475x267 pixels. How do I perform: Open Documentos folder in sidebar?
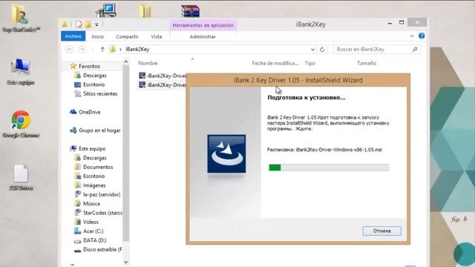tap(97, 167)
